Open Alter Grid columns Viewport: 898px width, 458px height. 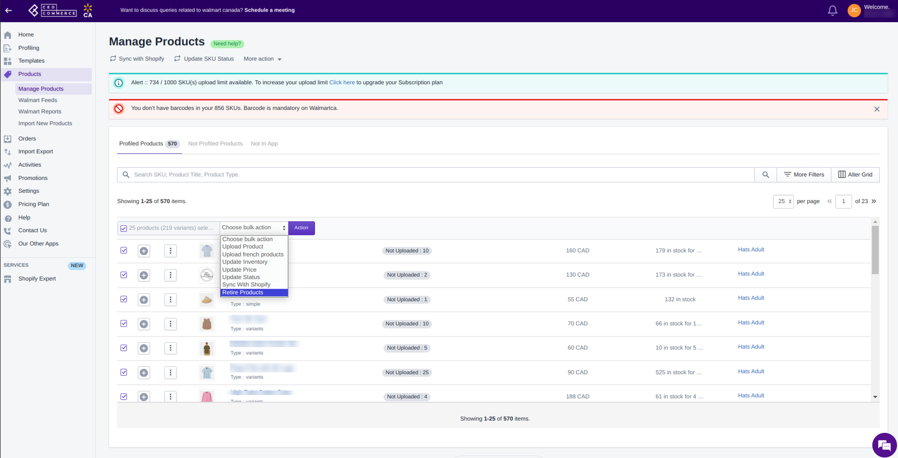[x=855, y=174]
